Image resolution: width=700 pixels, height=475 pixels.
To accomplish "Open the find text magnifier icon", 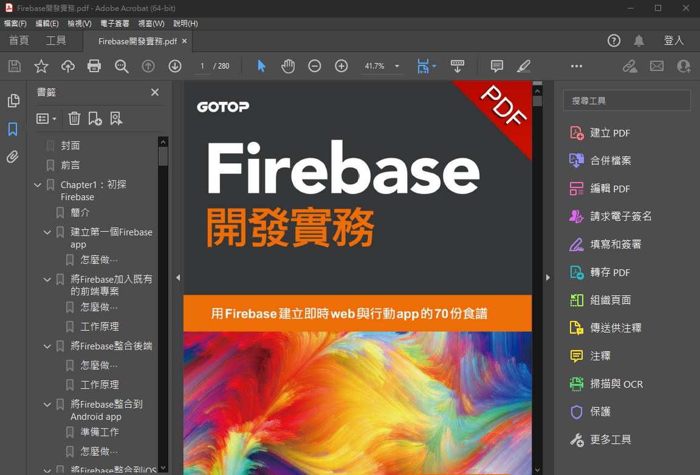I will [122, 66].
